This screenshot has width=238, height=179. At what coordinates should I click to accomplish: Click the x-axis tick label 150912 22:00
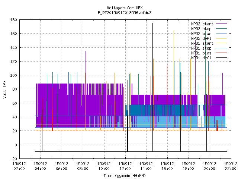coord(231,166)
